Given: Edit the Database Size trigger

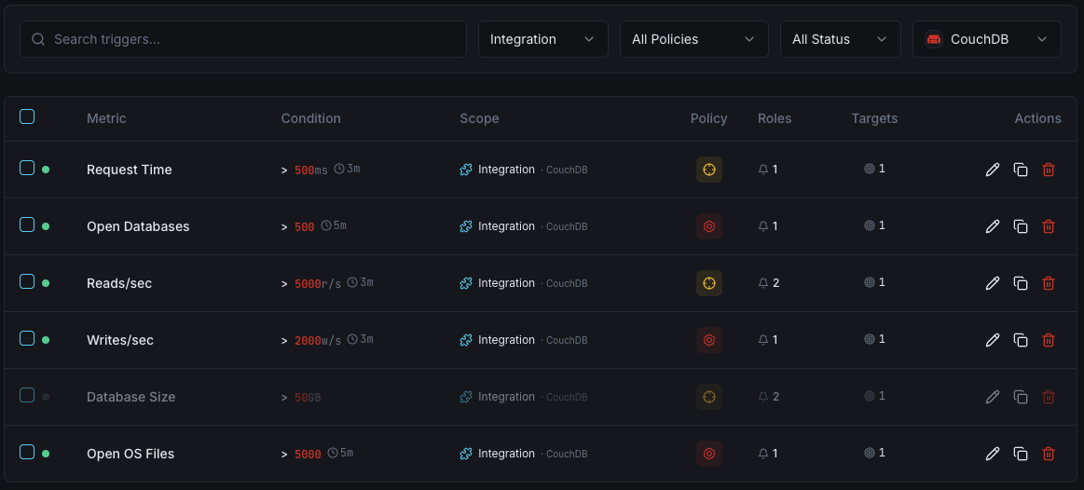Looking at the screenshot, I should [992, 397].
